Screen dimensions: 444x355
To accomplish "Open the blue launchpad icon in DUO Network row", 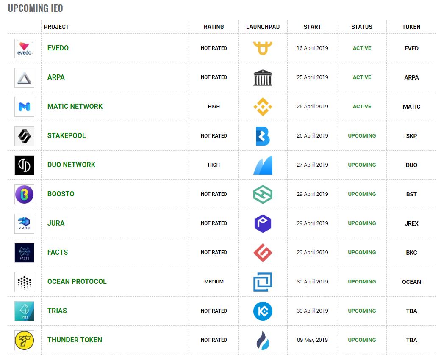I will tap(263, 165).
